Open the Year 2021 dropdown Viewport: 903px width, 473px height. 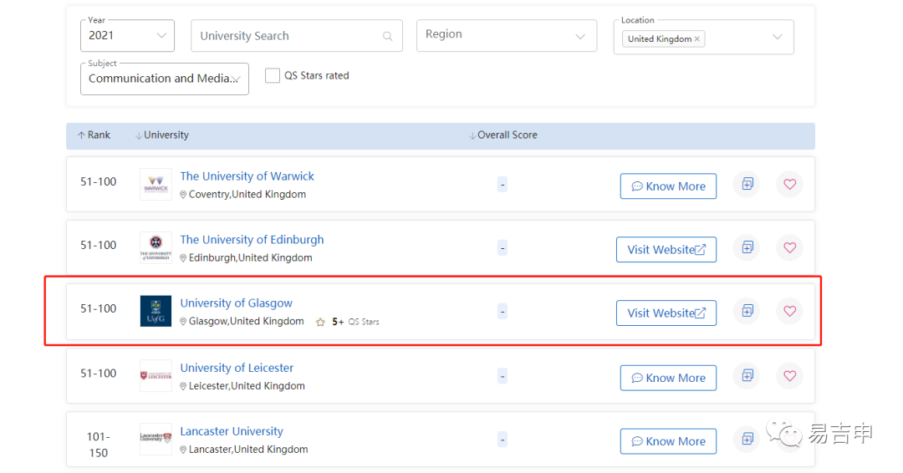127,36
